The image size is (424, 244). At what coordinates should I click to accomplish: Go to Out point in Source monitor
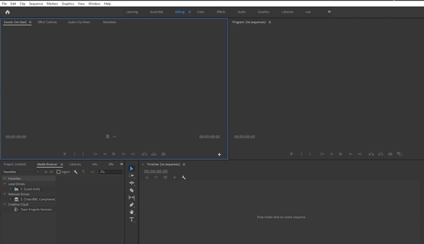[132, 154]
